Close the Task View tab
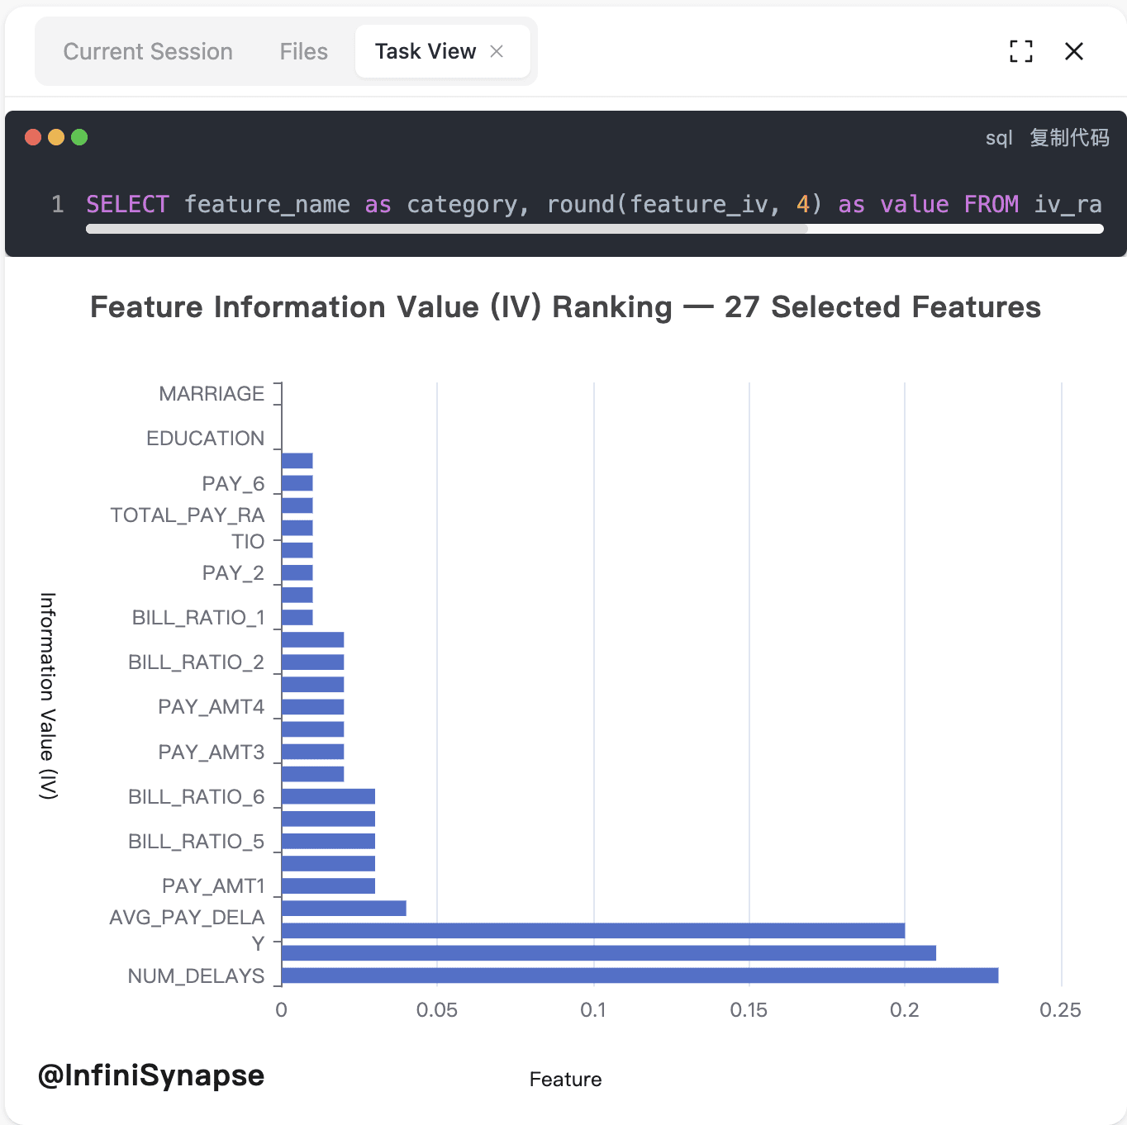The image size is (1127, 1125). [x=497, y=51]
